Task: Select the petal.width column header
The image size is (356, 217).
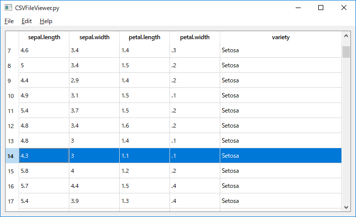Action: 195,37
